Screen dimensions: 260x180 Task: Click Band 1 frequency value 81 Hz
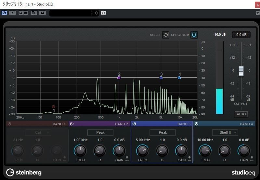click(18, 140)
